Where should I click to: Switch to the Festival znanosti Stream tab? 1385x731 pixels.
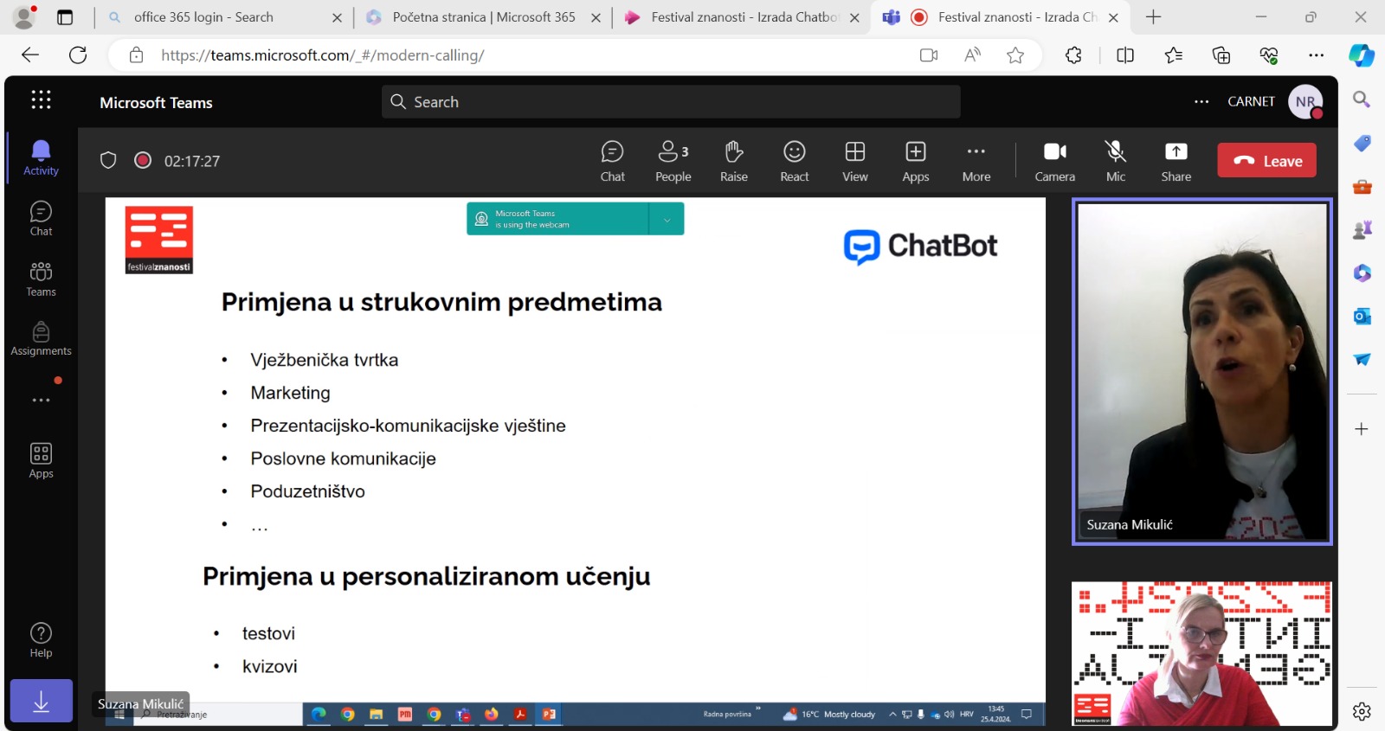tap(743, 17)
